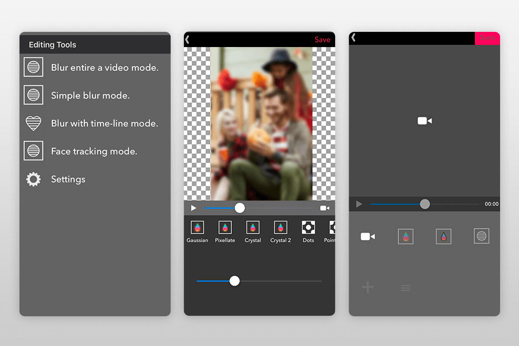Toggle the colored blur drop tool
The width and height of the screenshot is (519, 346).
(405, 236)
